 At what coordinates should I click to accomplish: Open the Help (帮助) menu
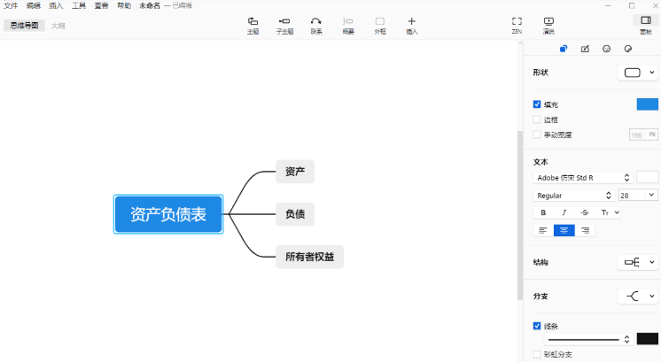tap(124, 5)
